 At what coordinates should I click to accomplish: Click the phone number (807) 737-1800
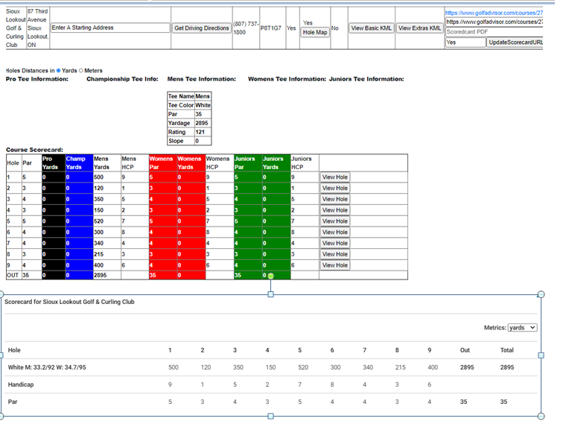[246, 28]
